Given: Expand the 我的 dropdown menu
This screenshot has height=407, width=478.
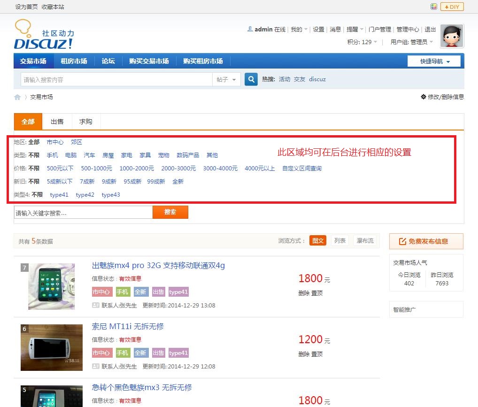Looking at the screenshot, I should 299,29.
